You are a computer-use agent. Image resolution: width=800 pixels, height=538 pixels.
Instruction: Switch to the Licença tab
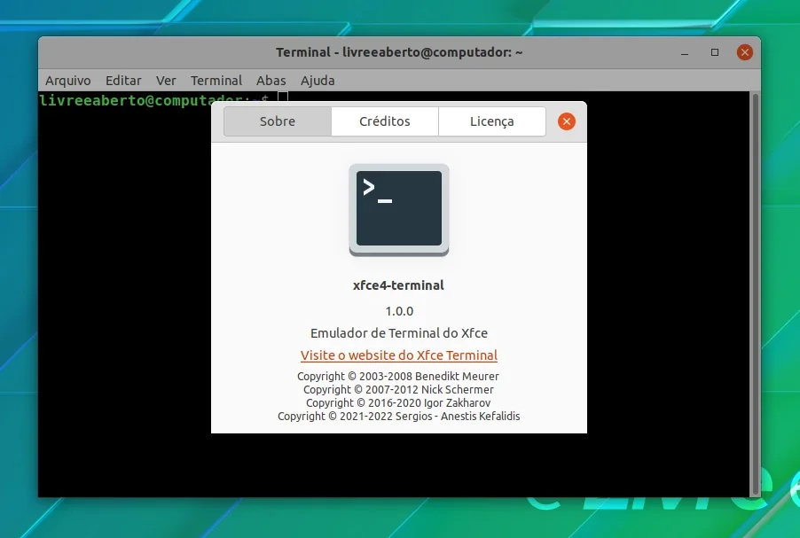(492, 121)
